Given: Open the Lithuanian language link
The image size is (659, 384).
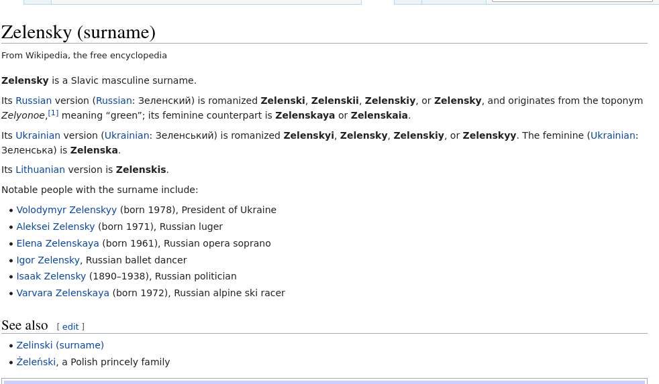Looking at the screenshot, I should point(40,170).
